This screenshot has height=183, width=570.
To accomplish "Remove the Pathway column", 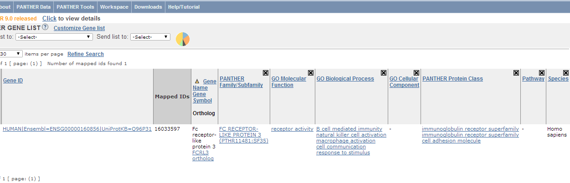I will pyautogui.click(x=541, y=73).
